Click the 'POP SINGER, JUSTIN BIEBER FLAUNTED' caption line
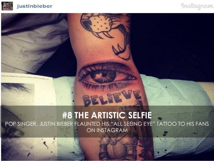The image size is (214, 161). coord(107,124)
